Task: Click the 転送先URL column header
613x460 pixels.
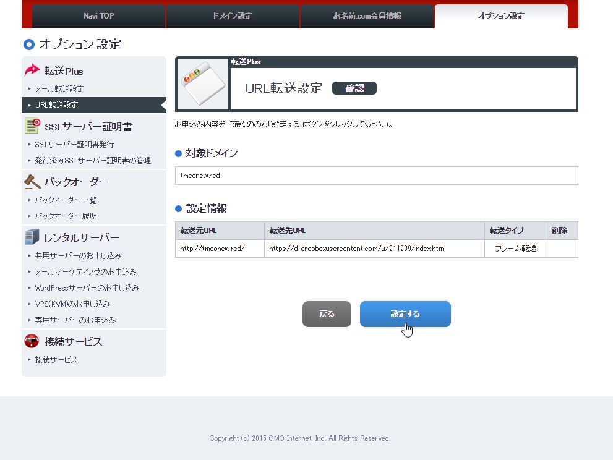Action: click(x=374, y=231)
